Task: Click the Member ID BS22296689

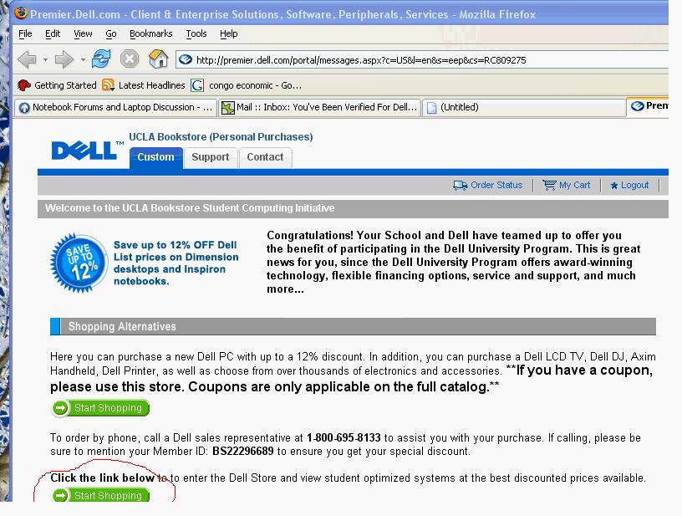Action: (x=242, y=451)
